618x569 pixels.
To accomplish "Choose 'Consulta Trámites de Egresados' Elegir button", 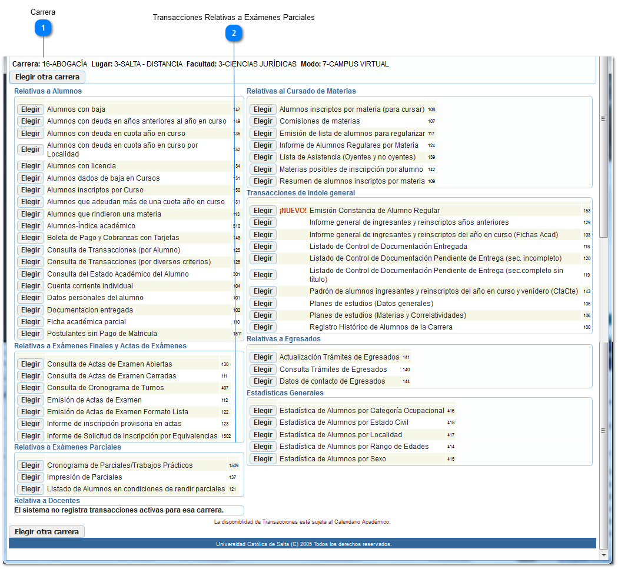I will pos(263,369).
